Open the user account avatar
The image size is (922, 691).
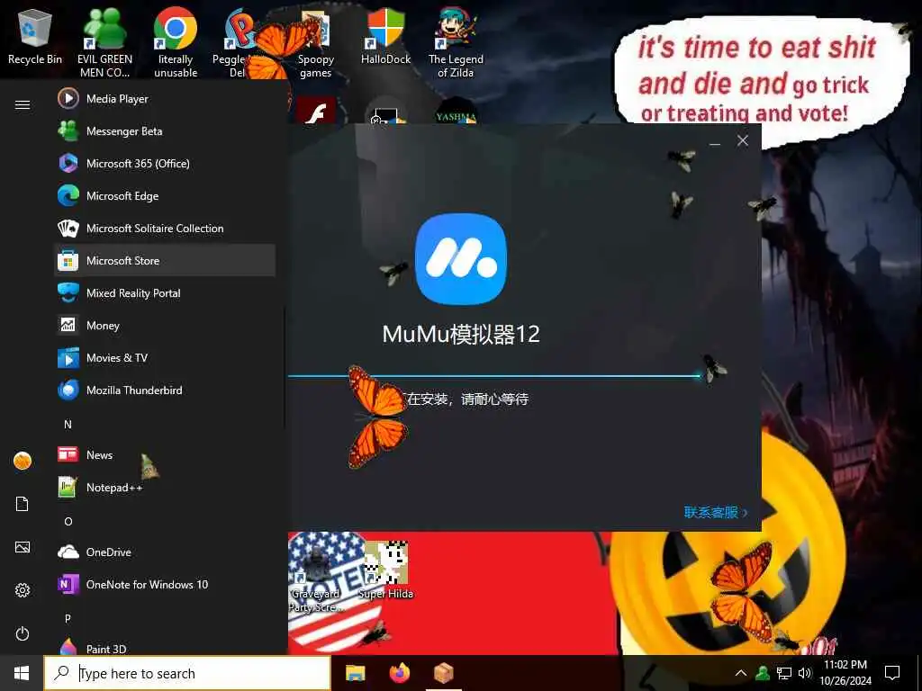pos(23,461)
